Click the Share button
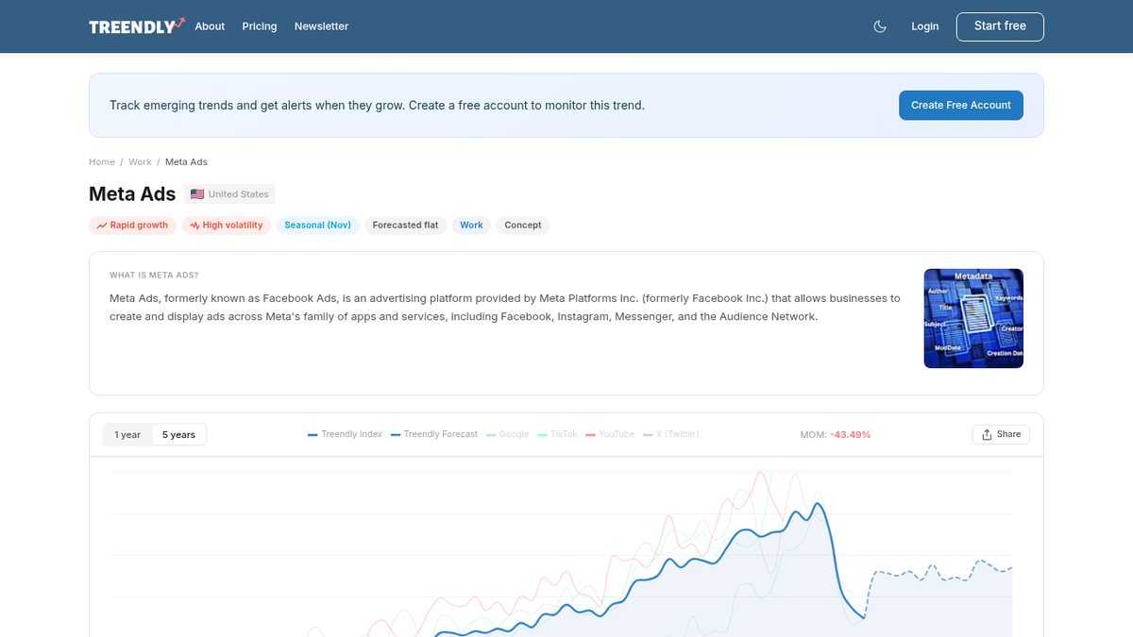The height and width of the screenshot is (637, 1133). pos(1001,434)
